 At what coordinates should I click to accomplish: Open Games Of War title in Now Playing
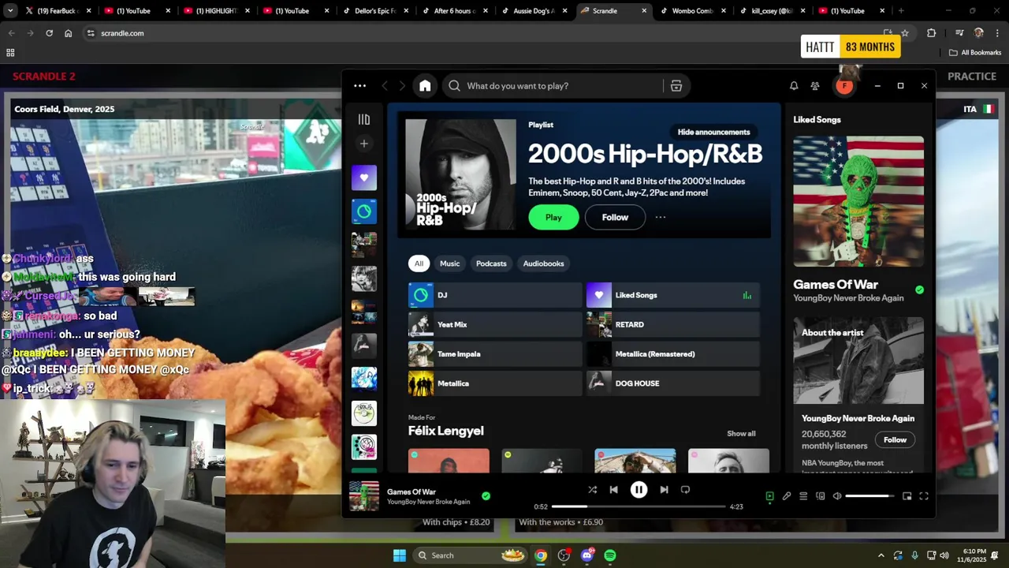pyautogui.click(x=836, y=285)
